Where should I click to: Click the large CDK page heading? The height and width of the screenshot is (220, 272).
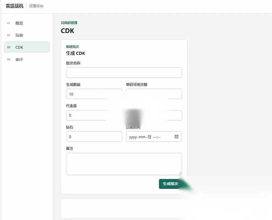[x=67, y=31]
